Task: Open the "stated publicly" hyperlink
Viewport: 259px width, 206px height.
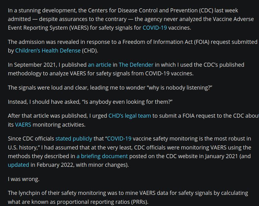Action: 74,138
